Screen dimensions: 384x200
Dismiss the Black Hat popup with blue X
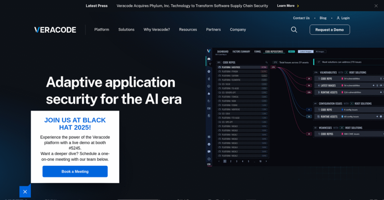(x=25, y=192)
